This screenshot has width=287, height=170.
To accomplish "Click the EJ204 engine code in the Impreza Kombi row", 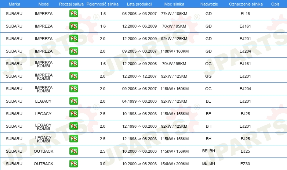I will tap(245, 89).
